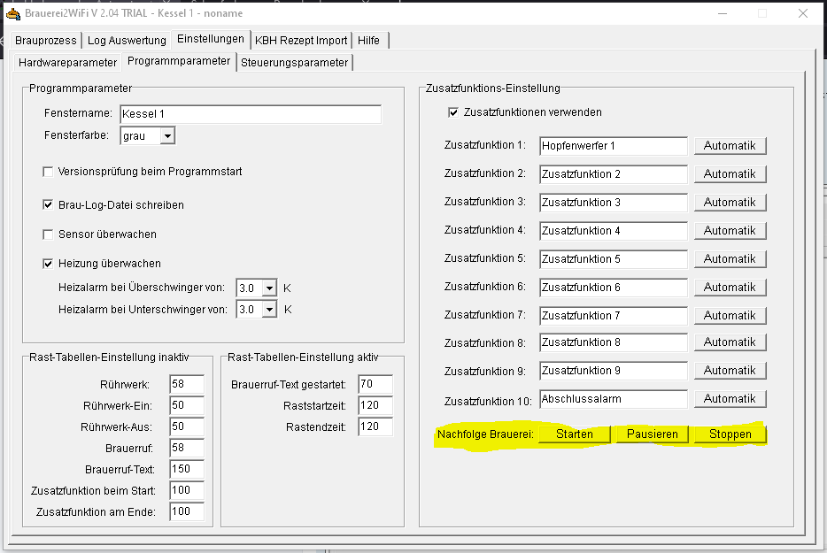Open the Log Auswertung tab
This screenshot has height=553, width=827.
[127, 41]
